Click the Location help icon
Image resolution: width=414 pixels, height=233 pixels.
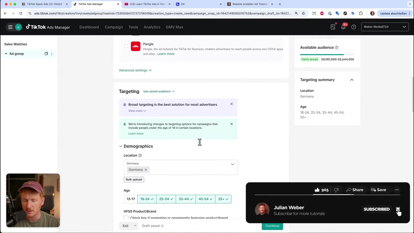coord(140,155)
